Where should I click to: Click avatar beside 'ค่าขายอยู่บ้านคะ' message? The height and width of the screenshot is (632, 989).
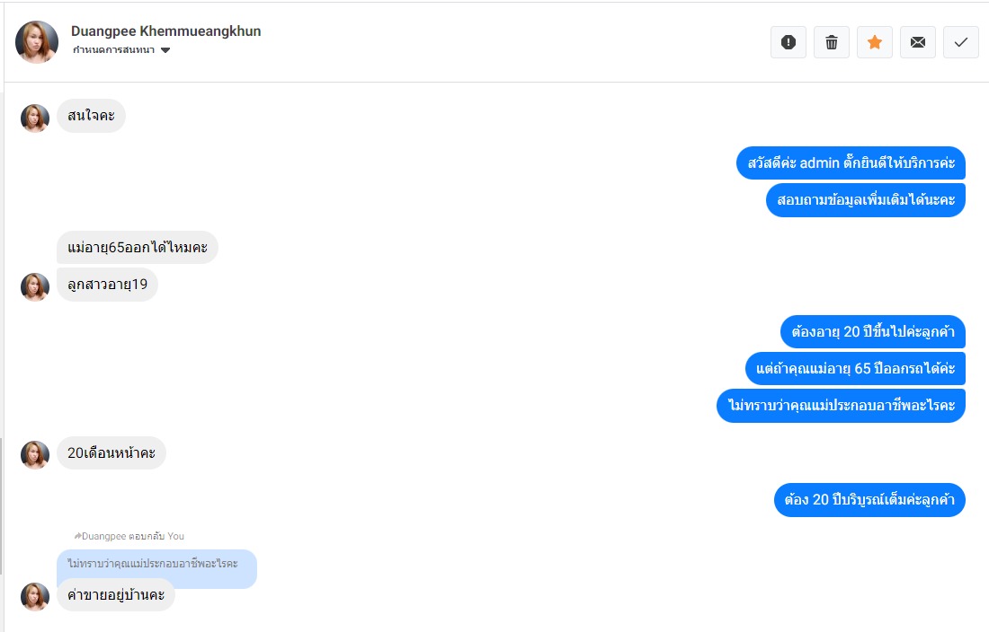pos(35,597)
